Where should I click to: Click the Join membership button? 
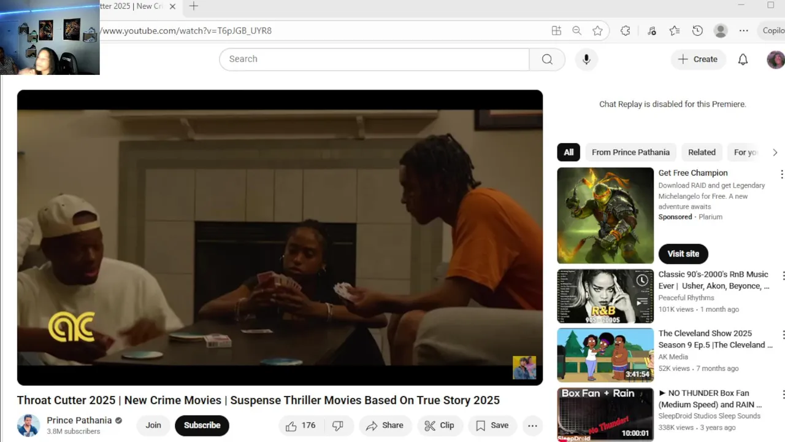[x=153, y=425]
